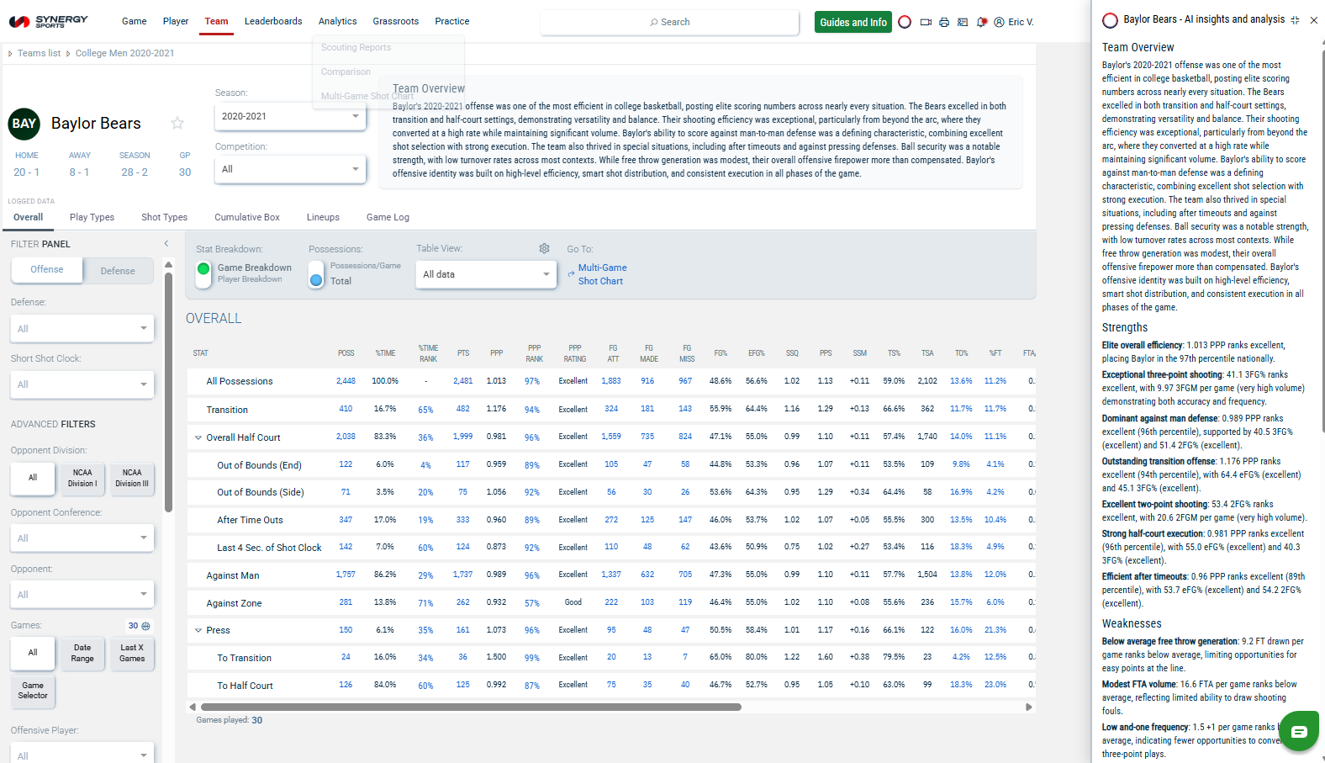Switch to the Shot Types tab
The height and width of the screenshot is (763, 1325).
(x=165, y=217)
